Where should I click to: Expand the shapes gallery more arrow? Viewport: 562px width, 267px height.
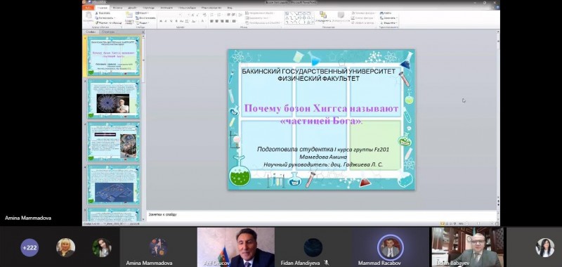[313, 22]
